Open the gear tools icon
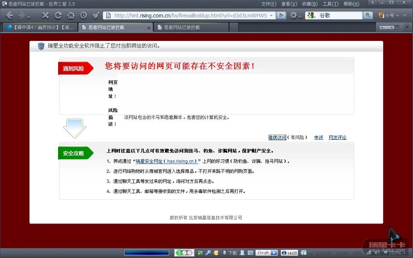 point(293,16)
